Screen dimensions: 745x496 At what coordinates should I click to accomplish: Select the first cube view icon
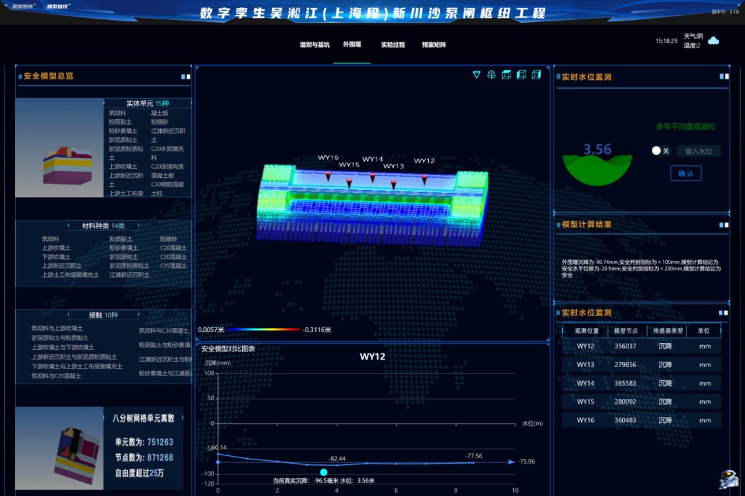pos(506,74)
